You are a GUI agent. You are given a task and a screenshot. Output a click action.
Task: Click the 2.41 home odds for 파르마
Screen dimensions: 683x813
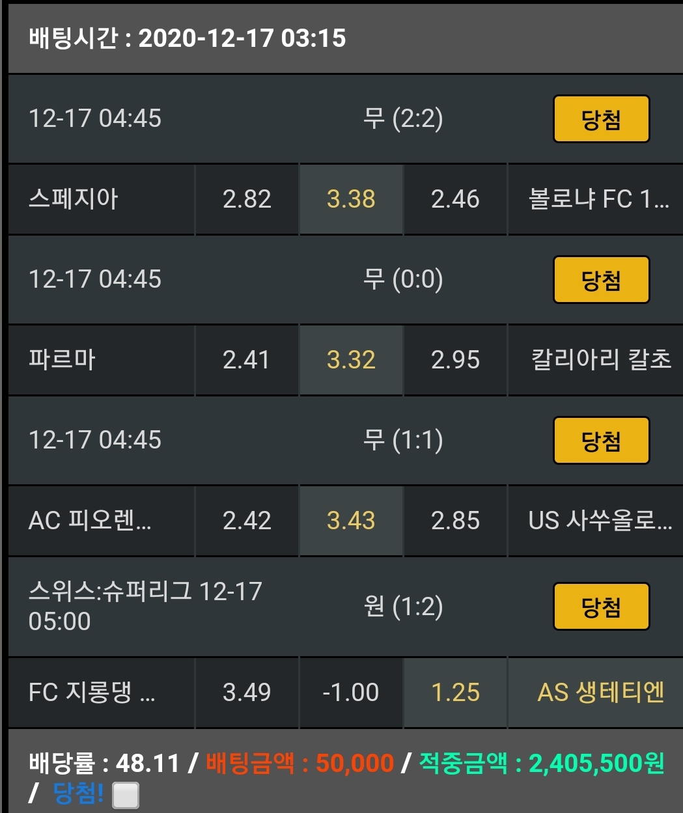pos(247,360)
